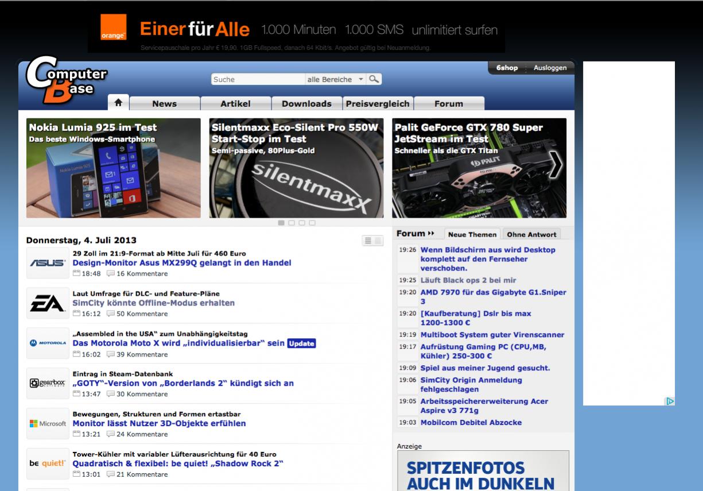Open thread 'AMD 7970 für das Gigabyte G1.Sniper 3'

[494, 297]
